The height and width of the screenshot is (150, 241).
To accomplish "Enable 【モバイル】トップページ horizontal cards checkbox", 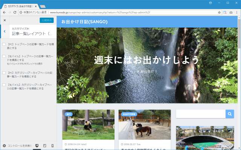I will 4,56.
